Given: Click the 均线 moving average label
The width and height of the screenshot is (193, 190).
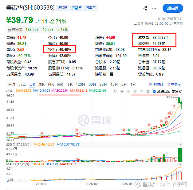Looking at the screenshot, I should [9, 91].
